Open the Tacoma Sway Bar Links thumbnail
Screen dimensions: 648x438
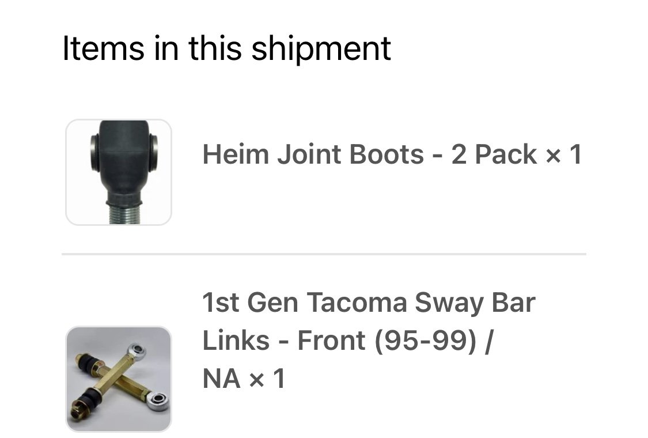pyautogui.click(x=119, y=379)
